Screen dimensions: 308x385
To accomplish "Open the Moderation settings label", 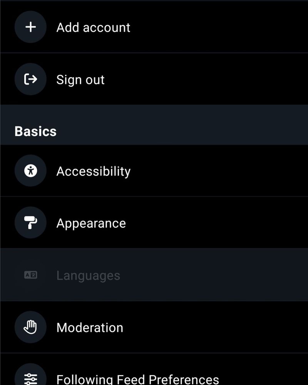I will coord(90,328).
